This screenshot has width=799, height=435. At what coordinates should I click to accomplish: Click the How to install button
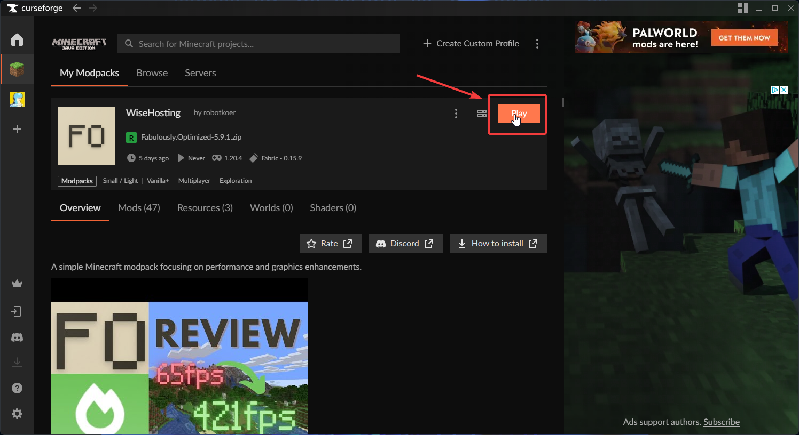pos(498,244)
